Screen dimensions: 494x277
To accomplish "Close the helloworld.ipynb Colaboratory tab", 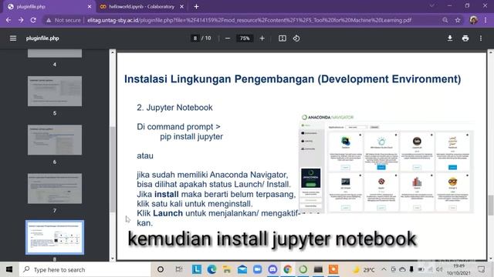I will coord(182,7).
